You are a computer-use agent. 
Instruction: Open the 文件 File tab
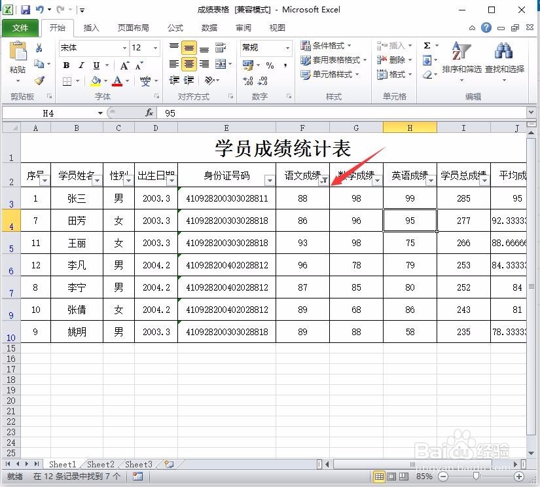pyautogui.click(x=20, y=27)
